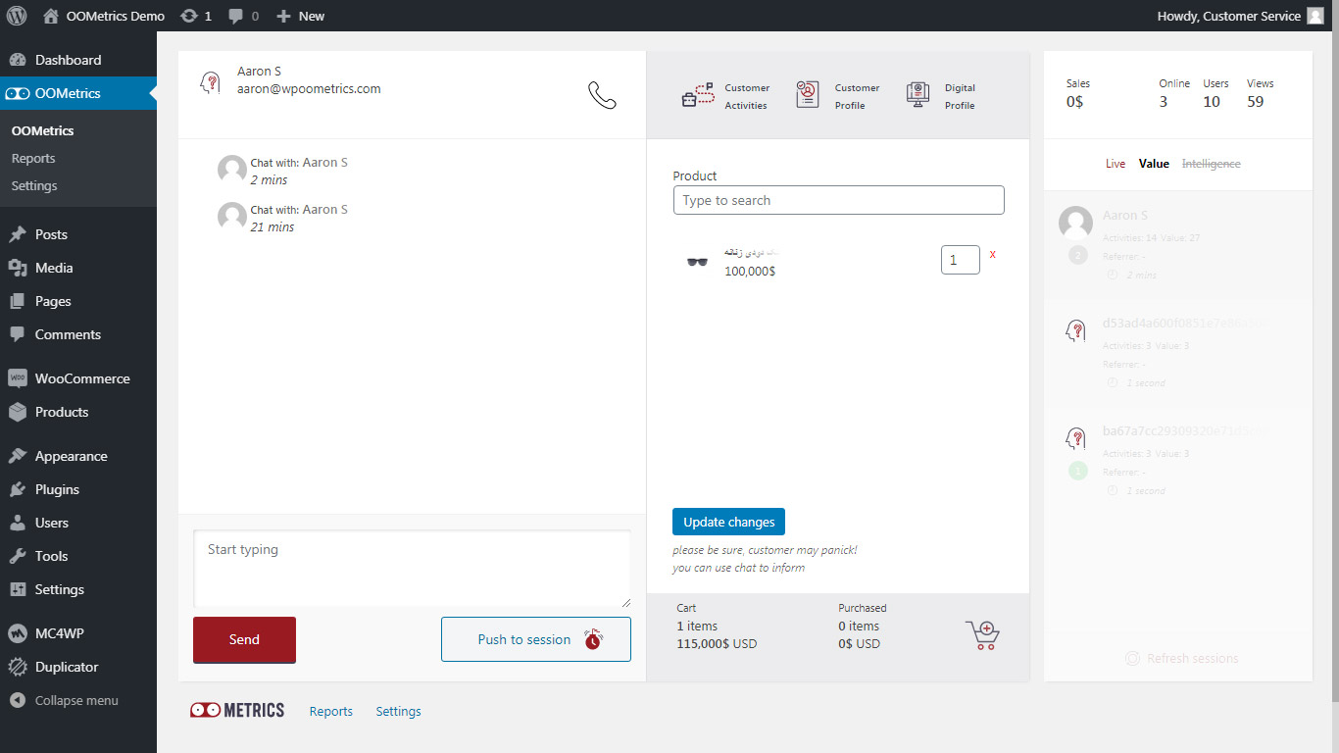Open the updates icon showing 1
The image size is (1339, 753).
(x=196, y=16)
